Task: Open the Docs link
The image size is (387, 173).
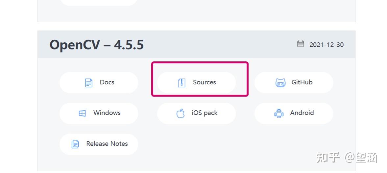Action: [107, 82]
